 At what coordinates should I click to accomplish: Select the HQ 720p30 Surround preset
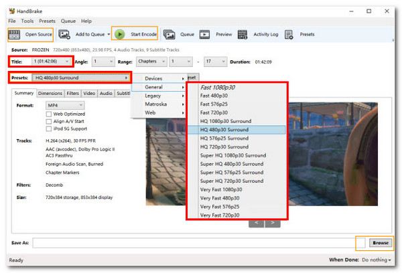coord(237,147)
